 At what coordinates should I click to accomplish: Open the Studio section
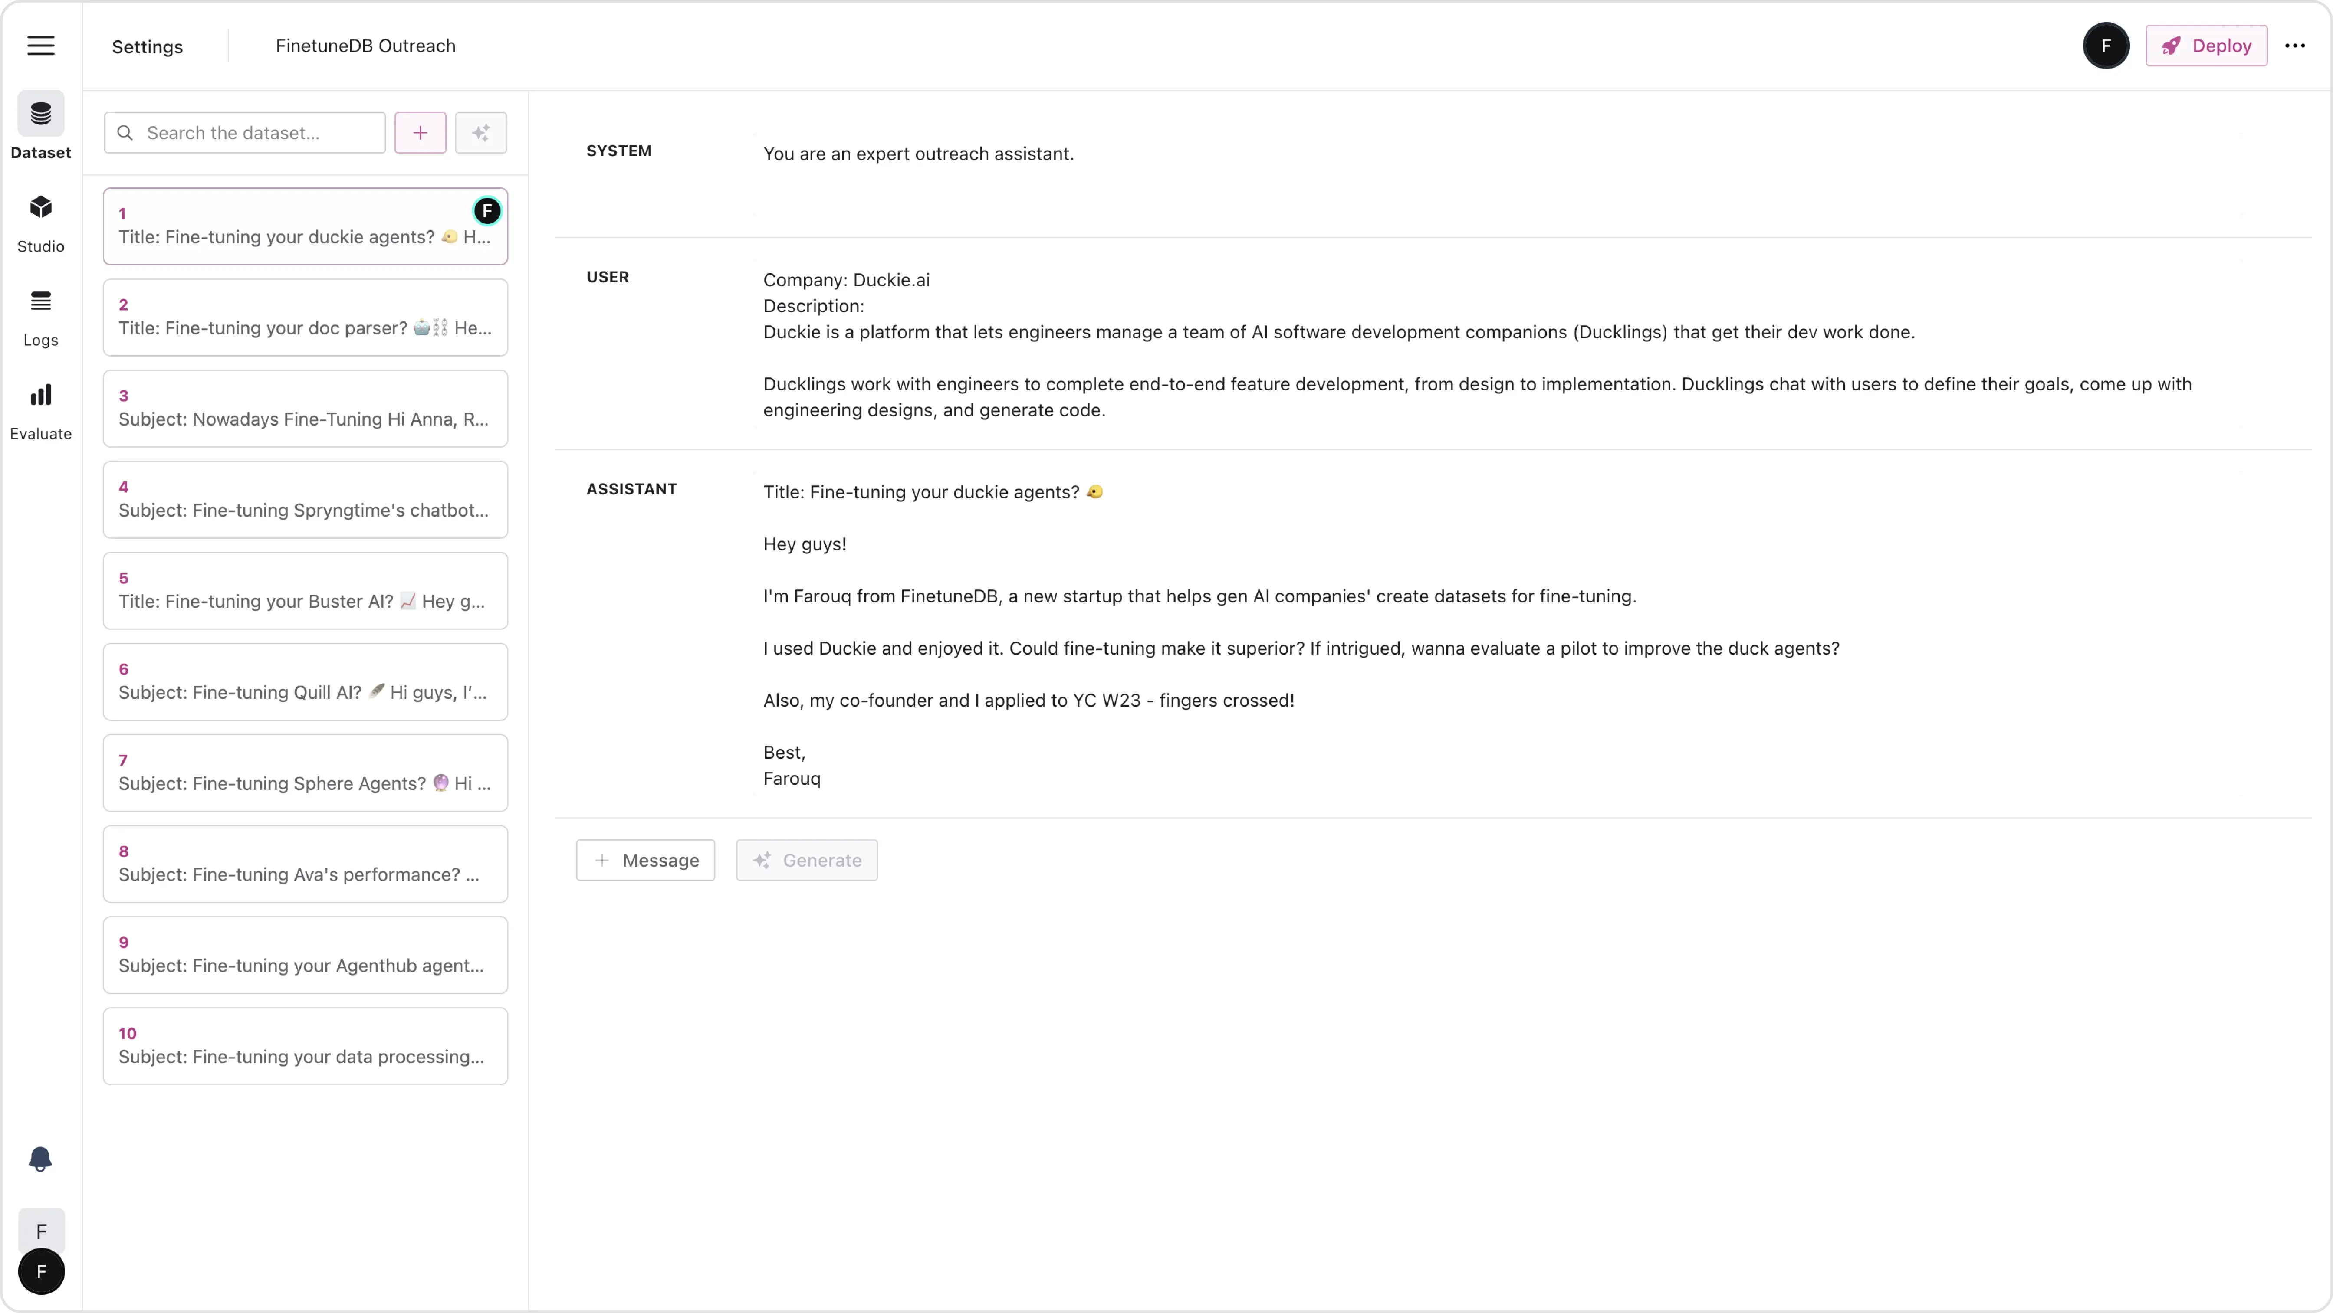click(41, 223)
